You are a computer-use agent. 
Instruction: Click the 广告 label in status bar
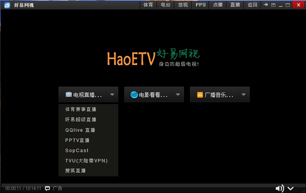tap(57, 188)
